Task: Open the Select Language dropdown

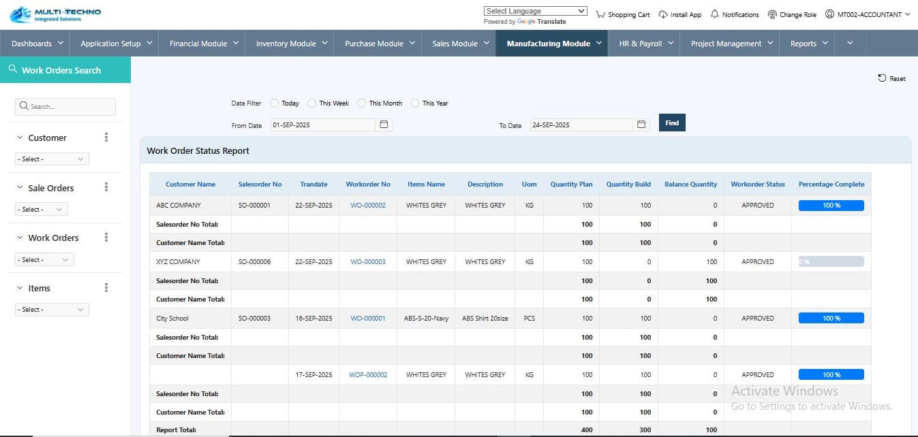Action: (x=535, y=11)
